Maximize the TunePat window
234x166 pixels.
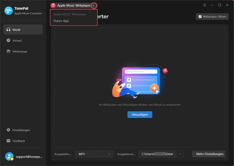tap(220, 5)
